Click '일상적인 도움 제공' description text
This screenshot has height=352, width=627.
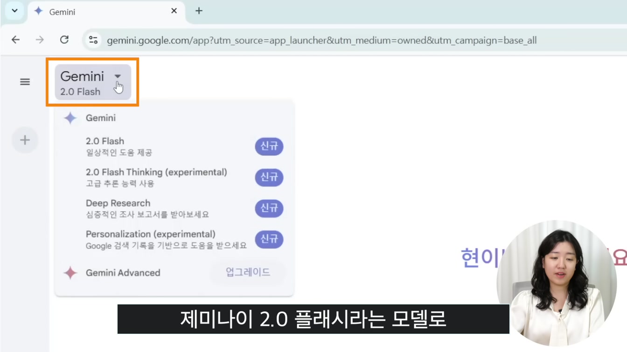click(x=119, y=152)
